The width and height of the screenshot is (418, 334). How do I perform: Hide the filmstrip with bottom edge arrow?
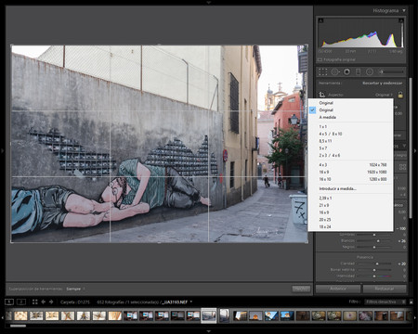point(209,331)
